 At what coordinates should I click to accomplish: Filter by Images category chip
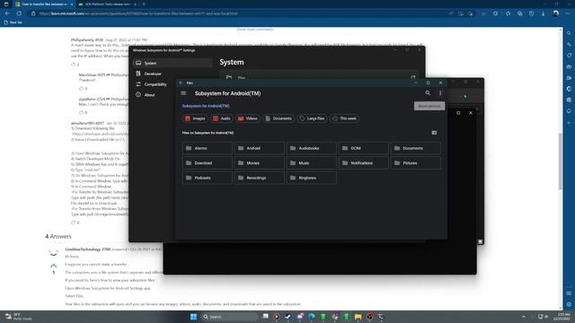195,118
